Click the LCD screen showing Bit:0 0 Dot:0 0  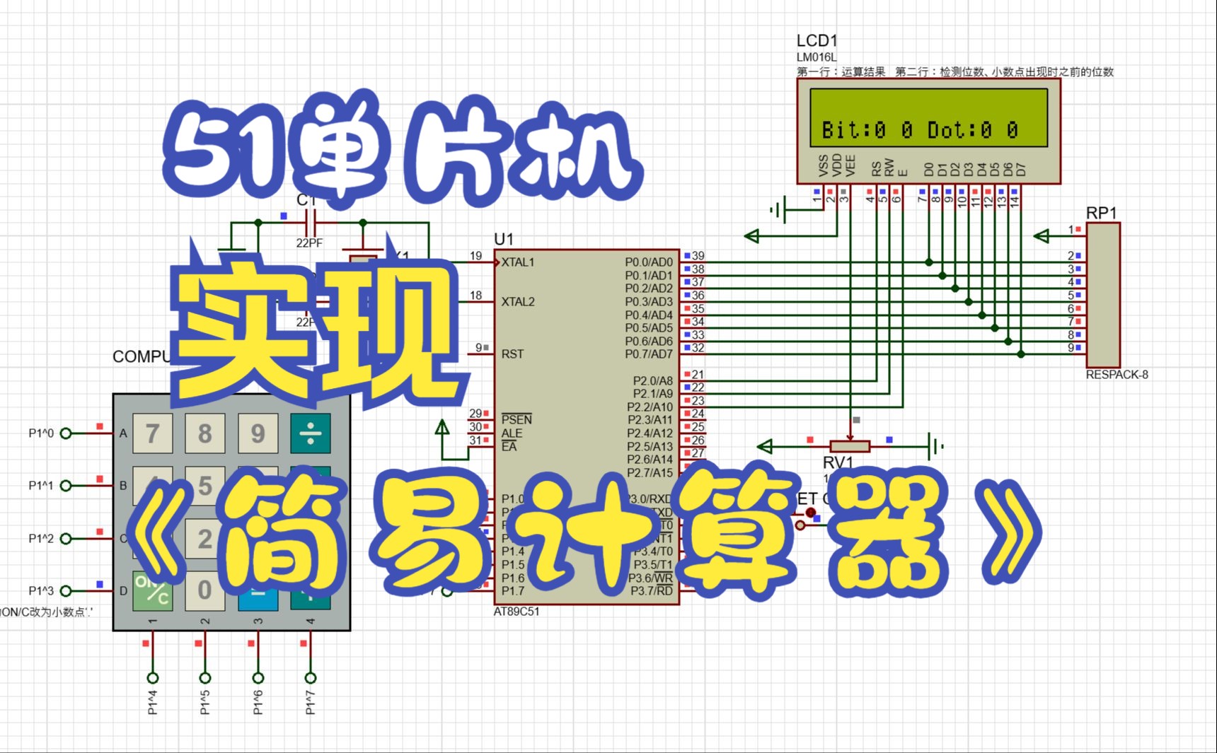928,117
